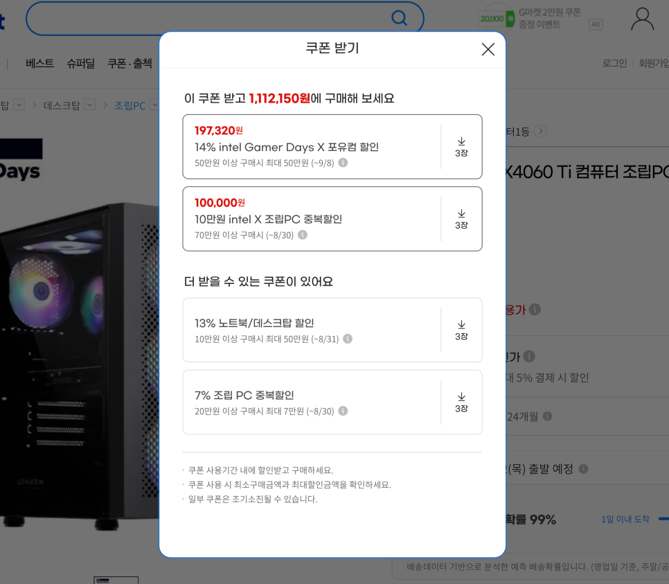Show info for 50만원 이상 구매시 (~9/8) coupon
This screenshot has height=584, width=669.
343,163
